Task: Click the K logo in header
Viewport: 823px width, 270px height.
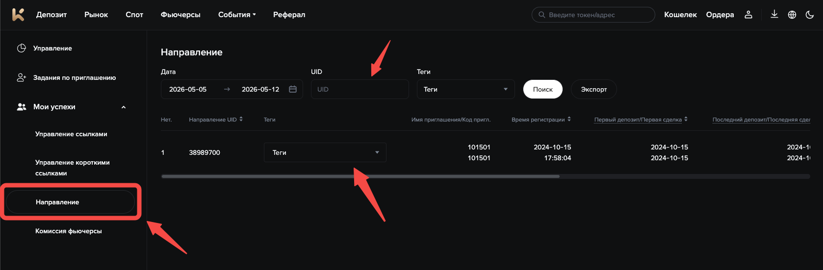Action: (x=18, y=15)
